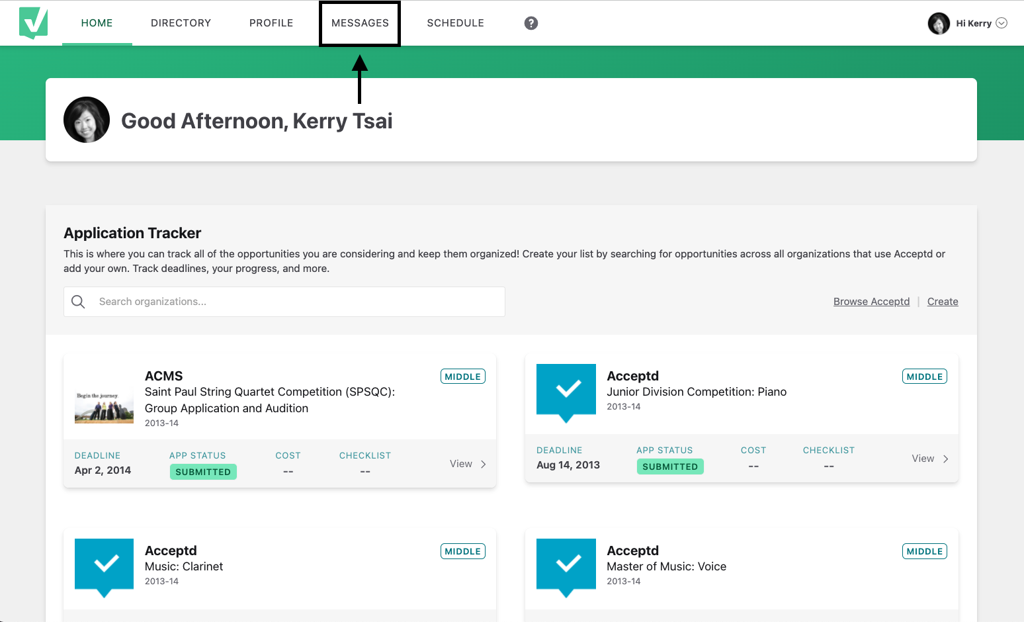Click Acceptd checkmark icon for Piano competition
This screenshot has height=622, width=1024.
click(x=566, y=393)
